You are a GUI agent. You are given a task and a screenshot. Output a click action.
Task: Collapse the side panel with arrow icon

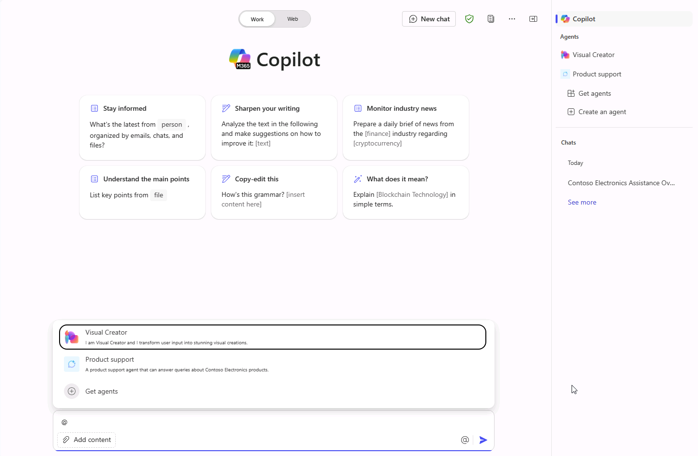533,19
